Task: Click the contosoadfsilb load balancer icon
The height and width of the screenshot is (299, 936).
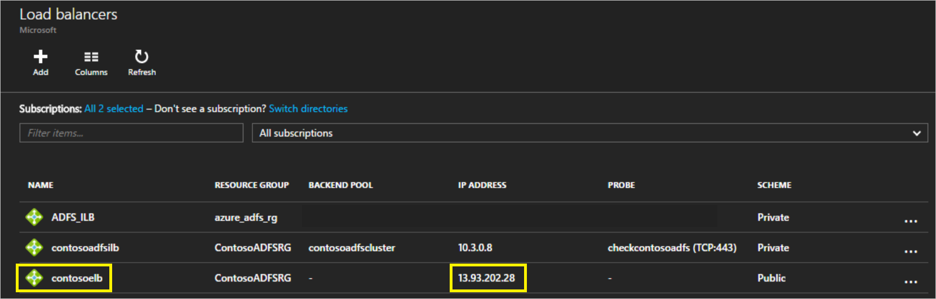Action: point(34,247)
